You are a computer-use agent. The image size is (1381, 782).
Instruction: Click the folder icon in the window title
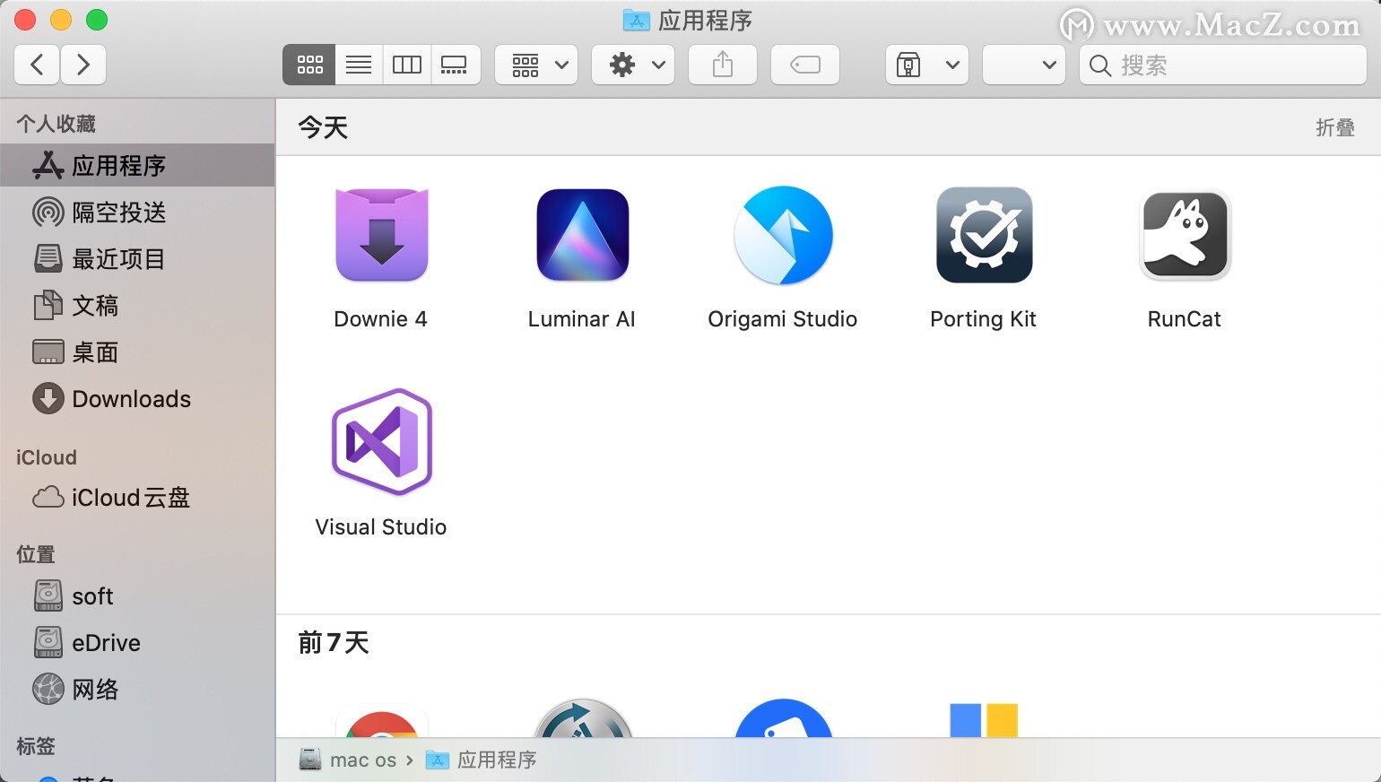tap(636, 20)
